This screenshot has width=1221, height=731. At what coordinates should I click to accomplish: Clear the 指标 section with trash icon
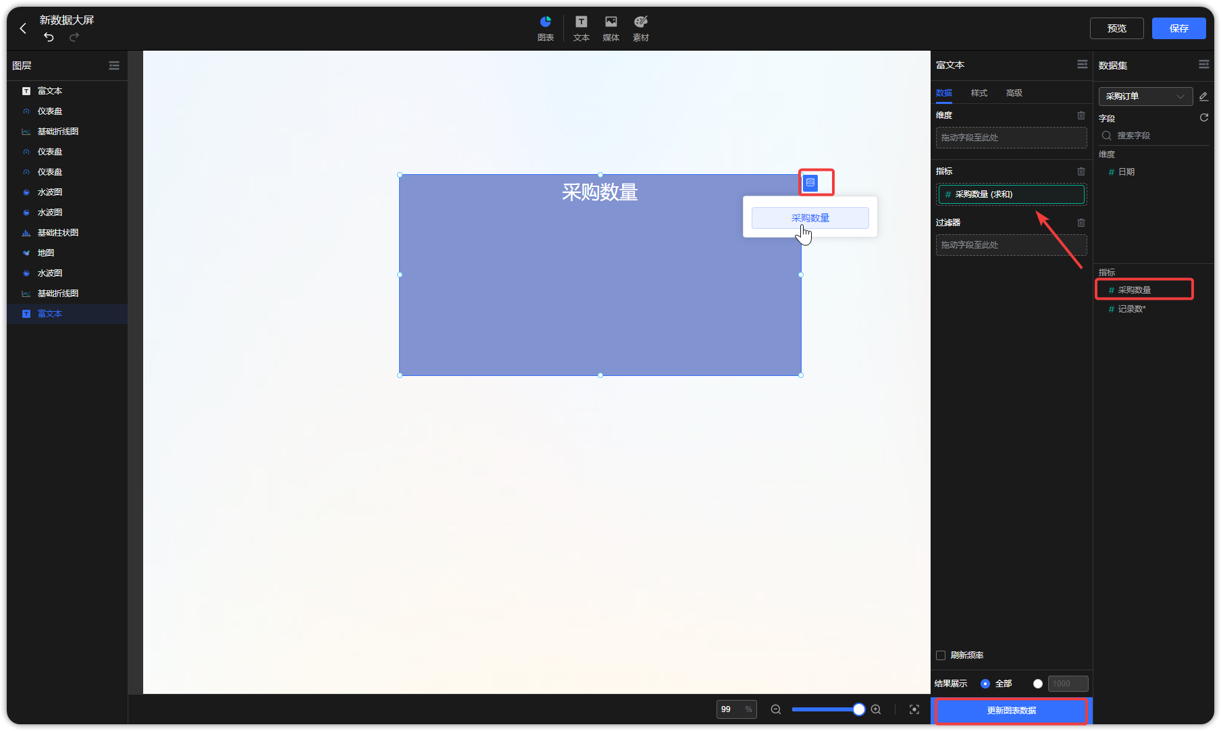[1081, 171]
